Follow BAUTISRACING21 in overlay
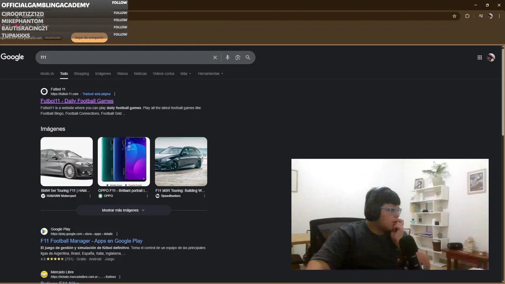505x284 pixels. pyautogui.click(x=120, y=27)
